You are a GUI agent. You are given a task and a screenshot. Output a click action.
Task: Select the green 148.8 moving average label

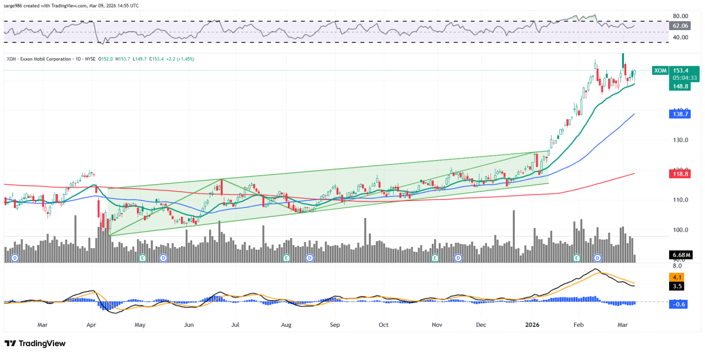pos(680,86)
